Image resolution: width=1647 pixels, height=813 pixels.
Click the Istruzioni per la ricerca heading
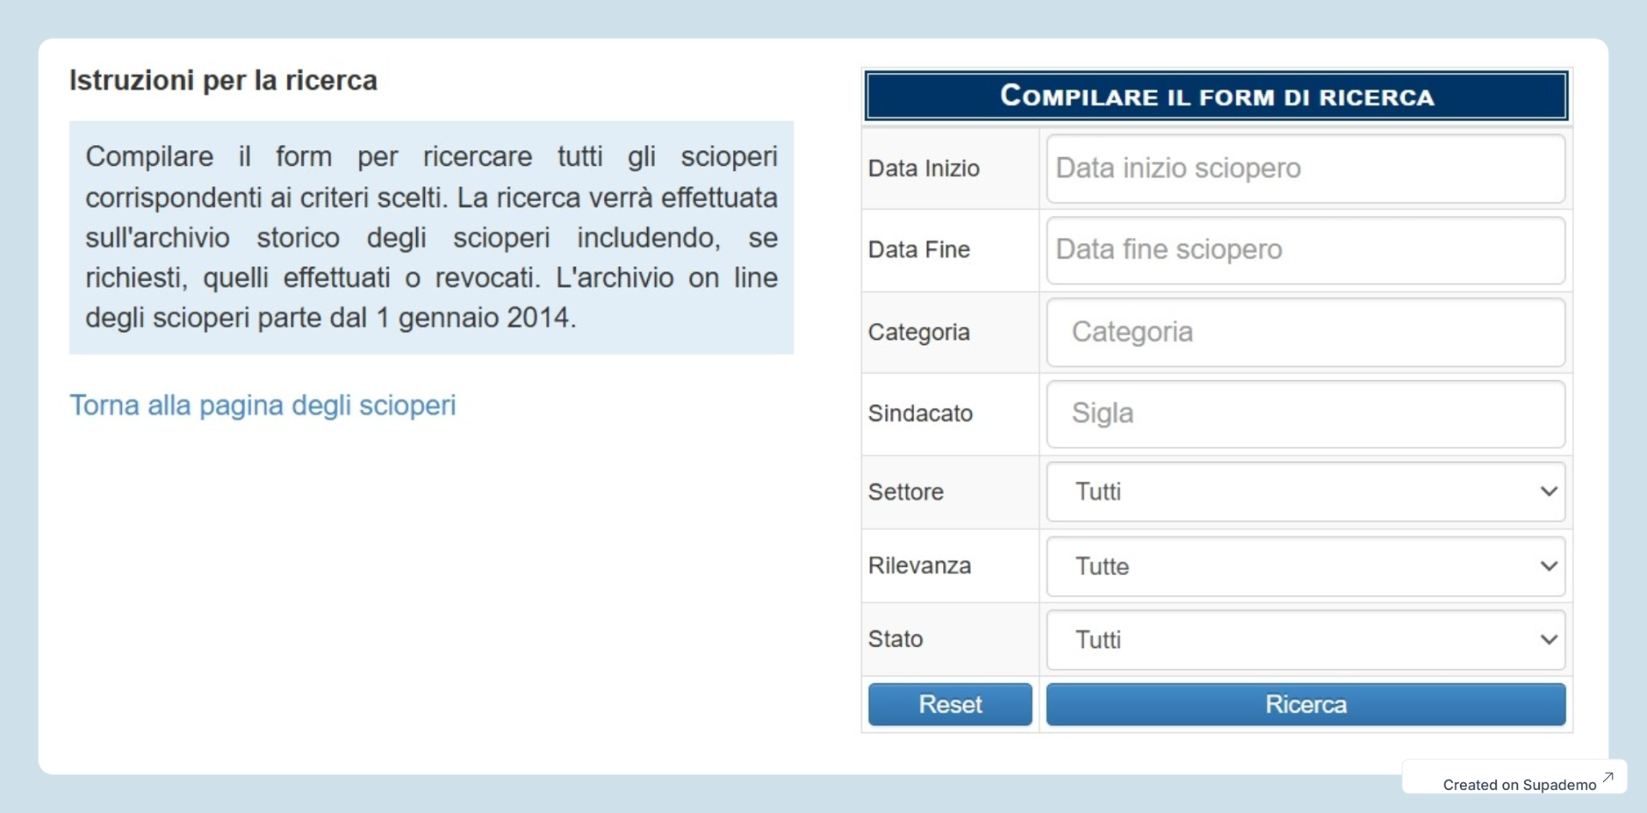222,80
